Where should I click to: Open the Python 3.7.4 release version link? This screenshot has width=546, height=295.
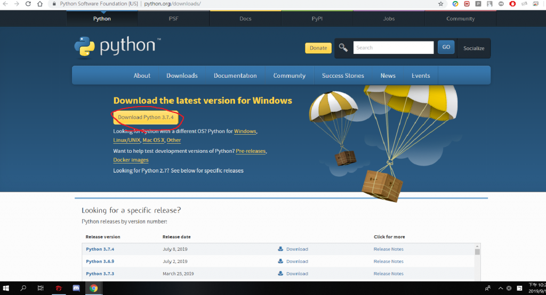tap(100, 249)
